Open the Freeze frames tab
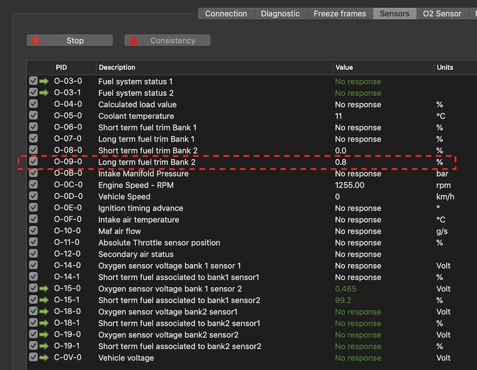 [x=340, y=14]
